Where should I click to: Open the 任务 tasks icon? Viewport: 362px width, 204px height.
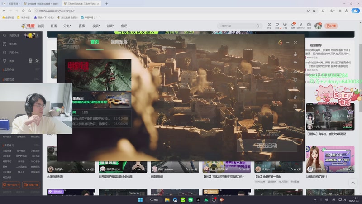(309, 24)
